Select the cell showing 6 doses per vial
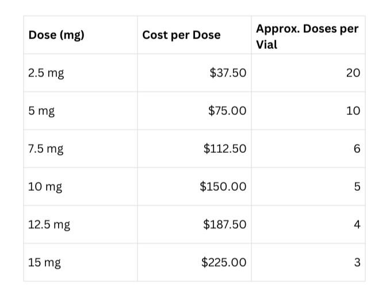The height and width of the screenshot is (297, 386). (308, 148)
